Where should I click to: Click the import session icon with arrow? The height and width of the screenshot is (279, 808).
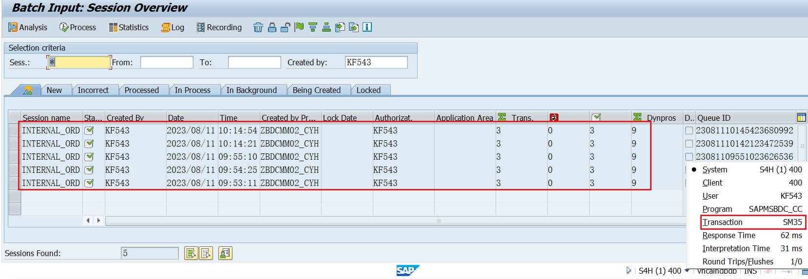click(x=354, y=27)
